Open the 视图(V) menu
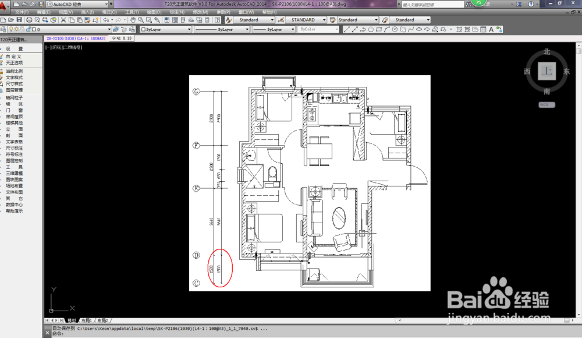582x338 pixels. click(x=66, y=12)
